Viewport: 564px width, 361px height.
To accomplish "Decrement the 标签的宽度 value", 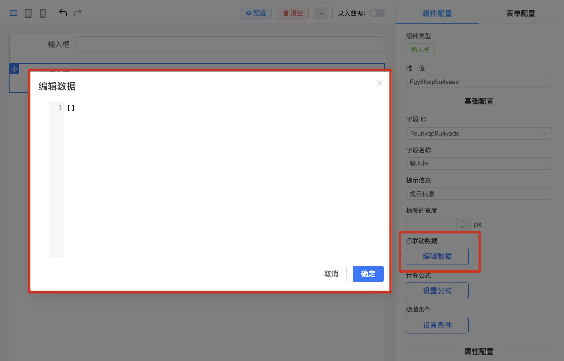I will pos(463,227).
